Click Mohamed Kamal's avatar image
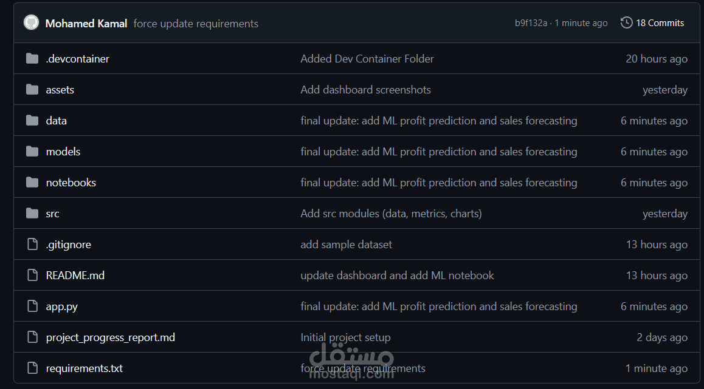Screen dimensions: 704x389 coord(31,23)
